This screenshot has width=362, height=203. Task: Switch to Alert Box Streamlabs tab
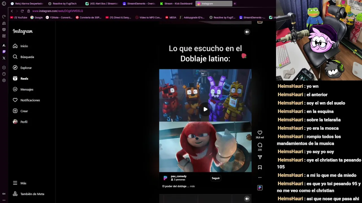point(102,4)
